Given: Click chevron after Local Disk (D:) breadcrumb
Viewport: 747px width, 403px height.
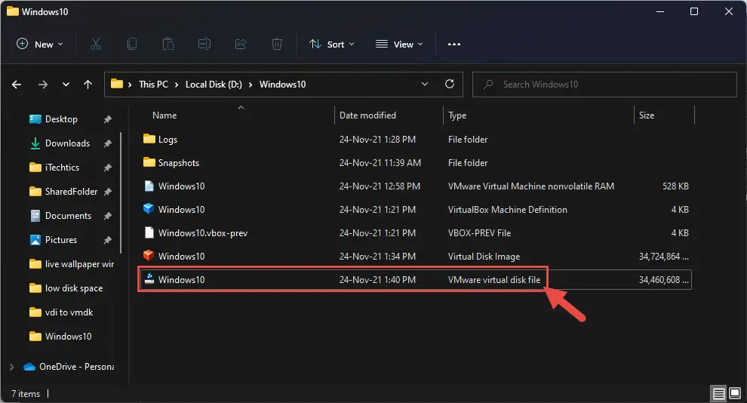Looking at the screenshot, I should coord(251,85).
